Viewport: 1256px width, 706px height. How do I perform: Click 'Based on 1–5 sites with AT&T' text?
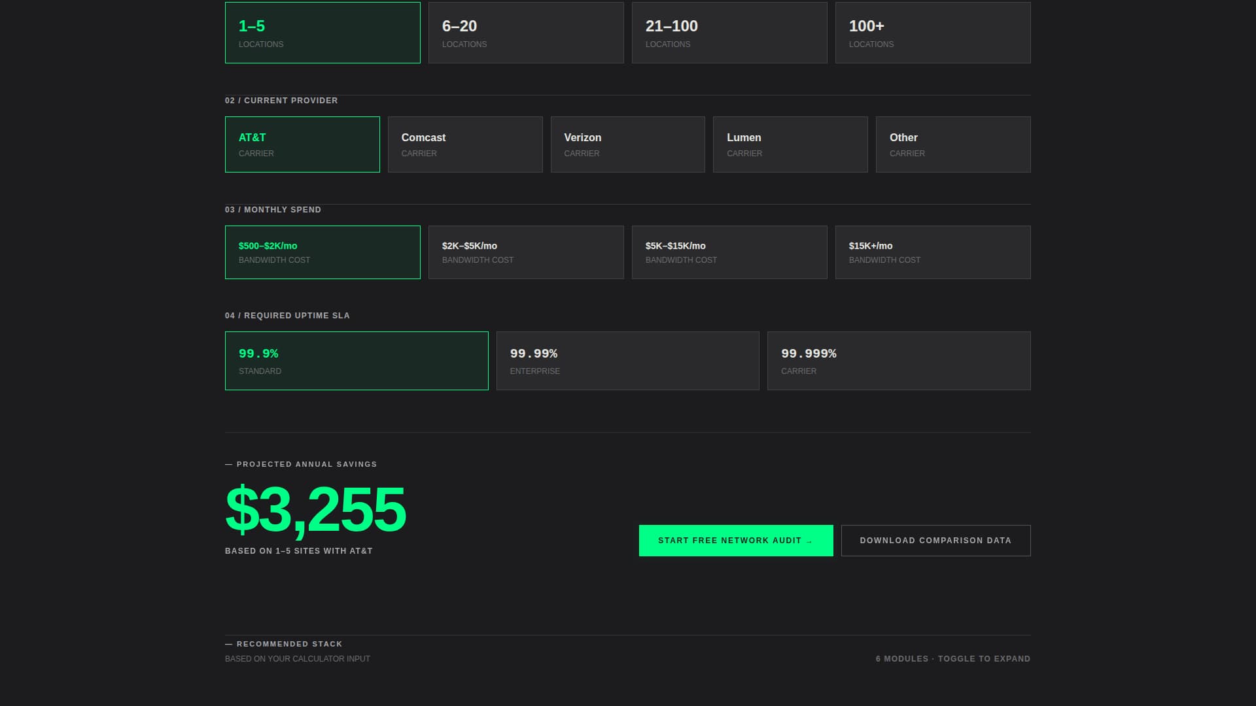(x=299, y=551)
